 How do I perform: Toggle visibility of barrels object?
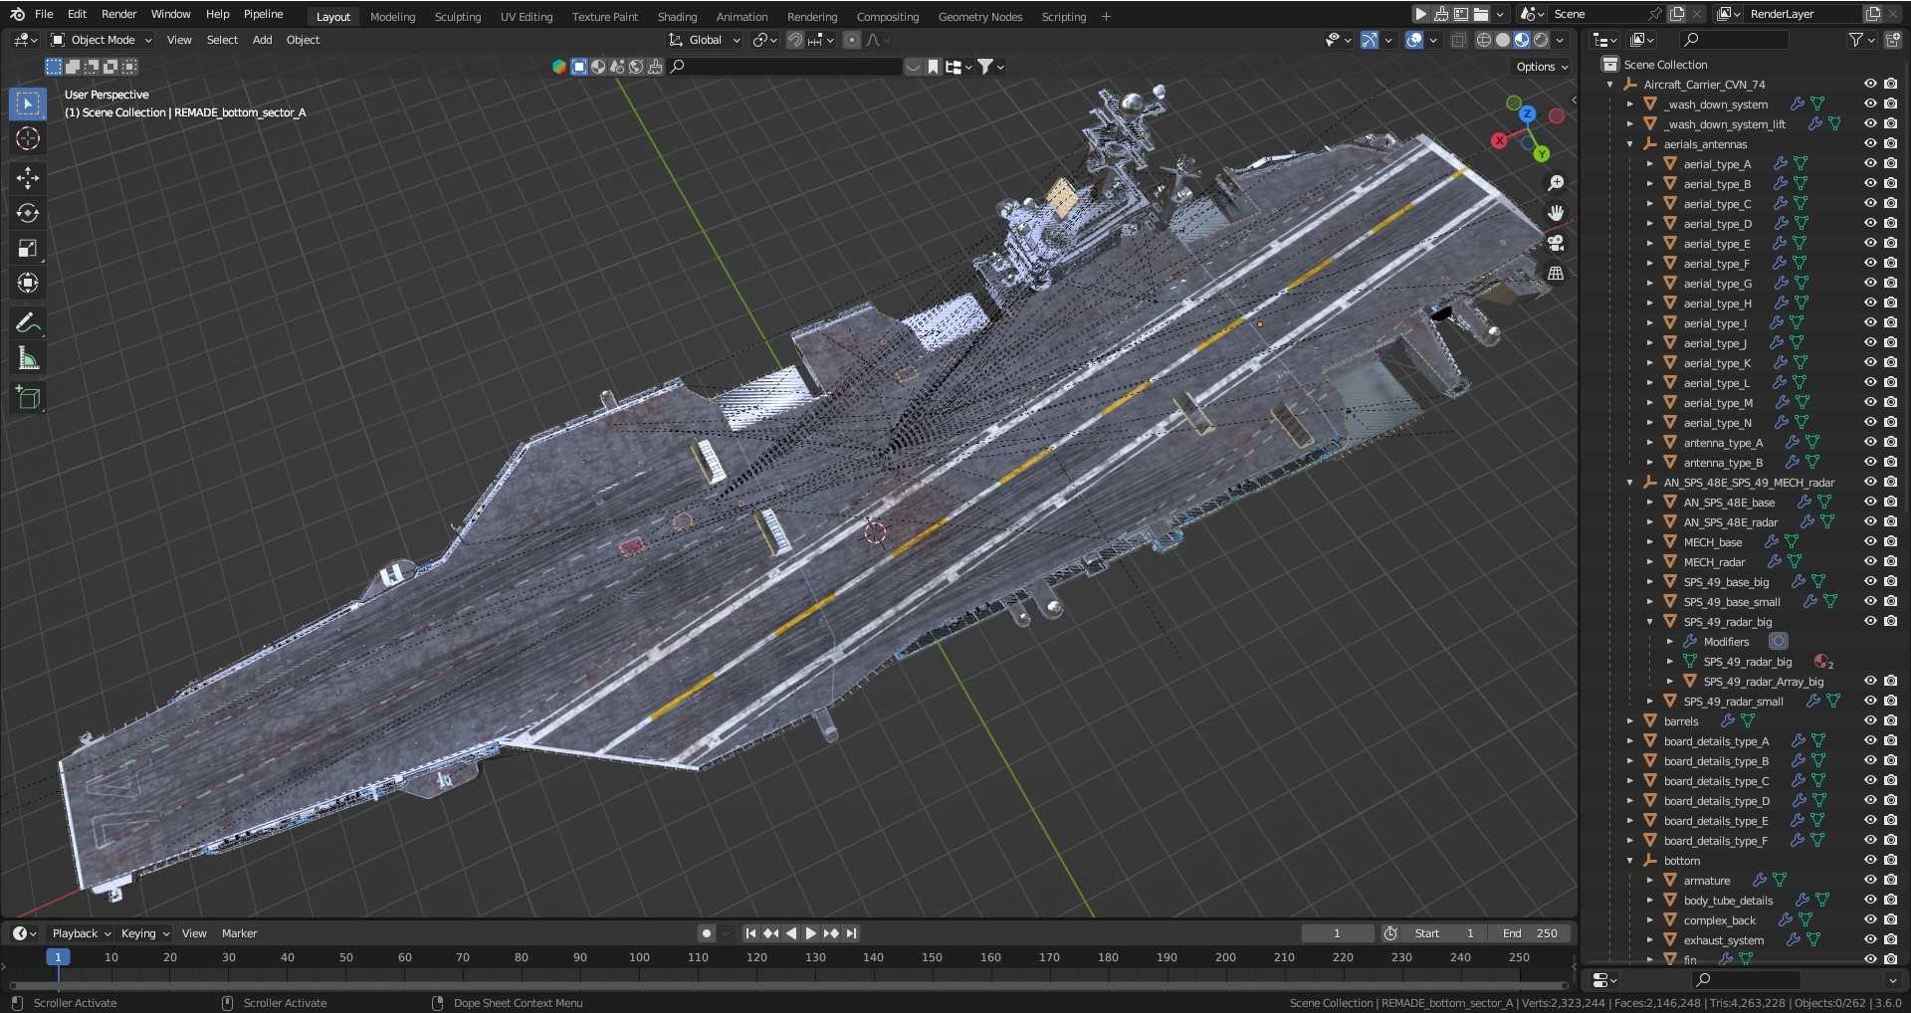click(x=1870, y=720)
